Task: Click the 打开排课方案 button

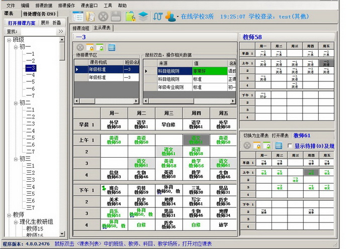Action: [22, 23]
